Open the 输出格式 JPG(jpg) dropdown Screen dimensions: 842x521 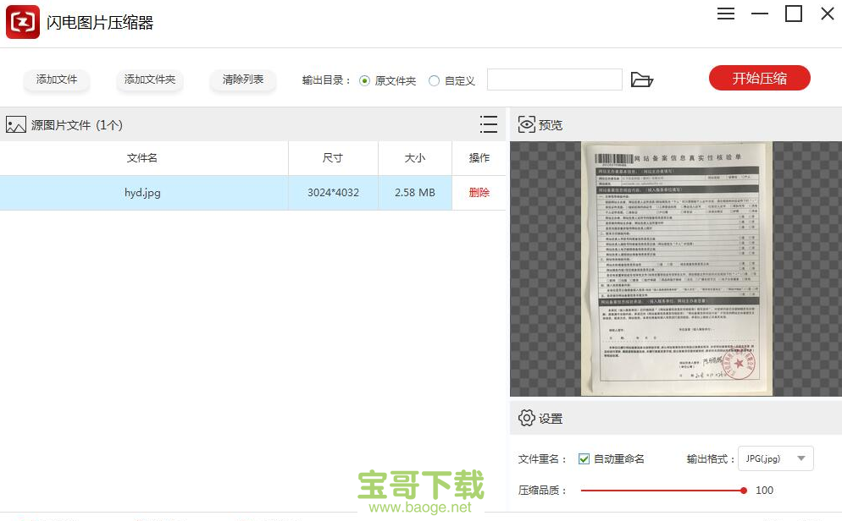click(x=775, y=458)
